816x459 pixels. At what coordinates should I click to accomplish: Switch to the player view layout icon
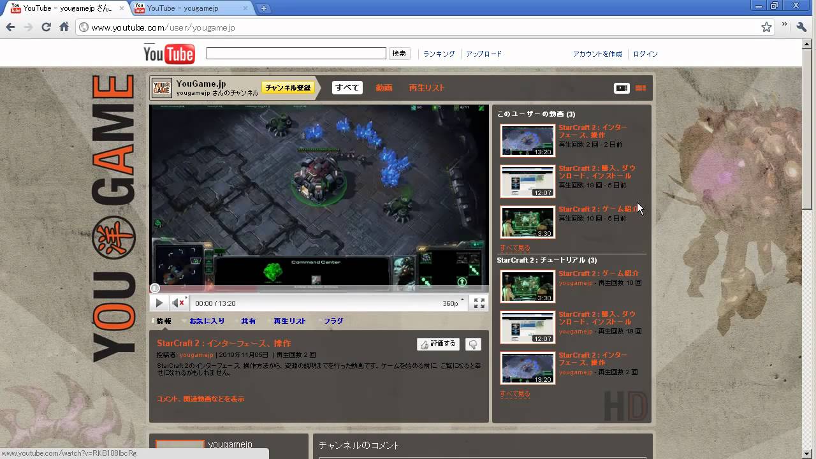(x=622, y=88)
